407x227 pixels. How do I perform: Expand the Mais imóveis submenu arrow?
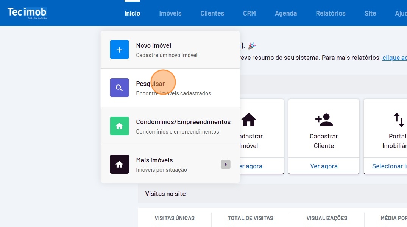coord(226,164)
